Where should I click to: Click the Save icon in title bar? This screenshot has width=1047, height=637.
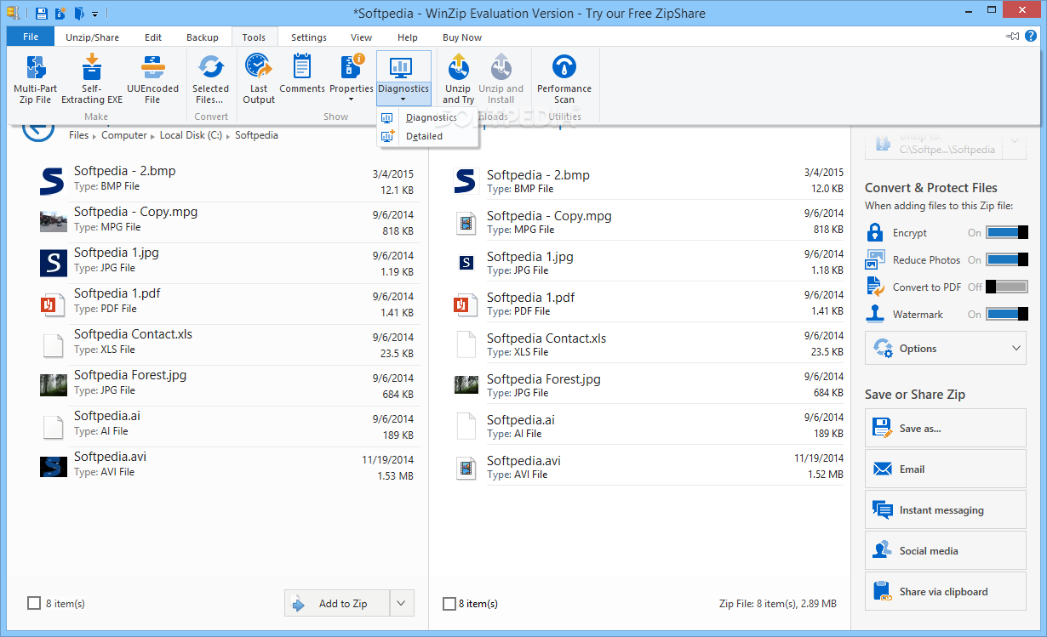(x=41, y=14)
